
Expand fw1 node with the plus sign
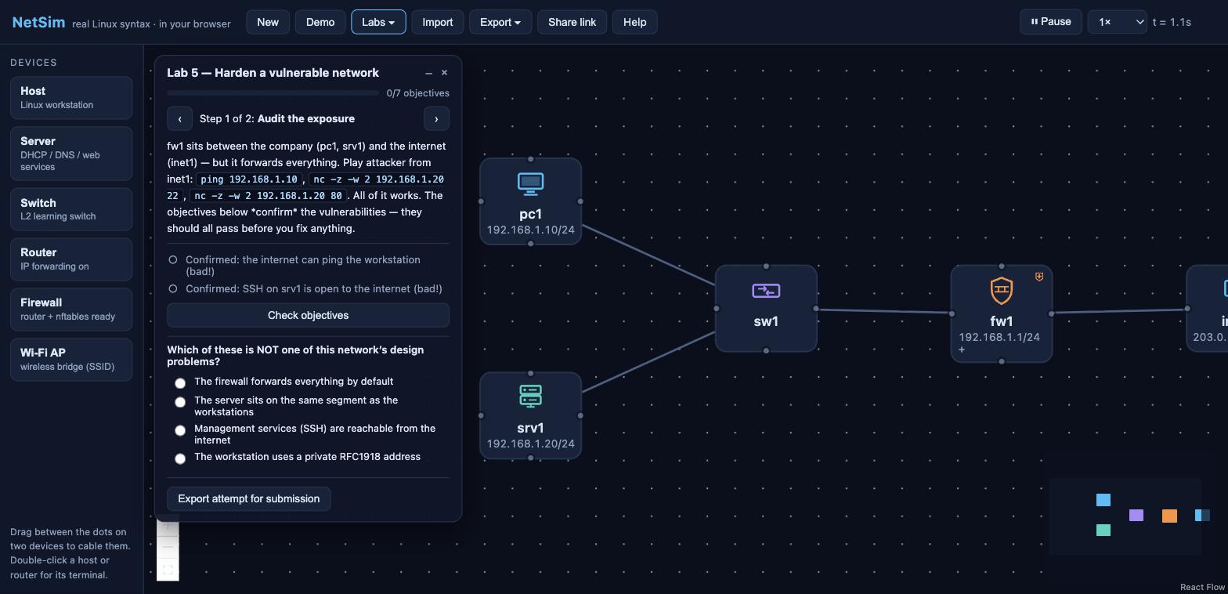(x=962, y=350)
